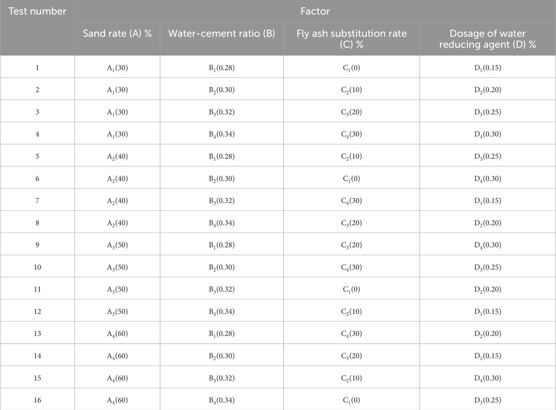Click "Dosage of water reducing agent (D) %" header
The height and width of the screenshot is (410, 556).
(x=488, y=39)
